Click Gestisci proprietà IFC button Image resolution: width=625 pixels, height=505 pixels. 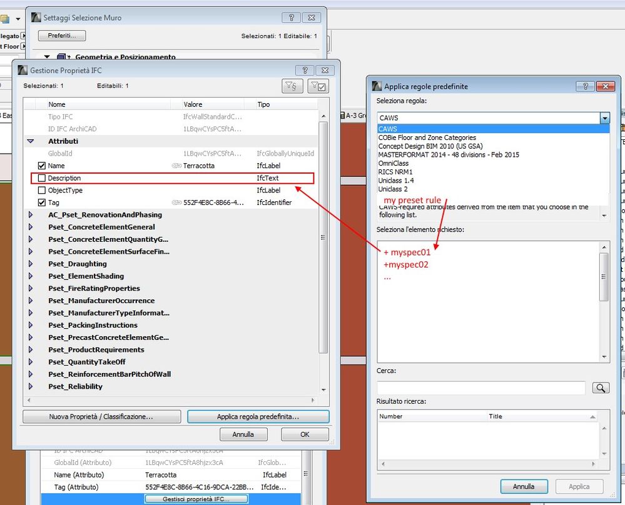[196, 499]
